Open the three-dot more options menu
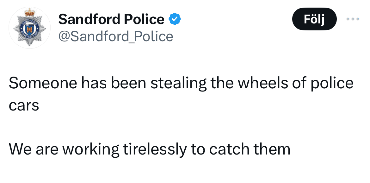370x183 pixels. click(x=353, y=19)
